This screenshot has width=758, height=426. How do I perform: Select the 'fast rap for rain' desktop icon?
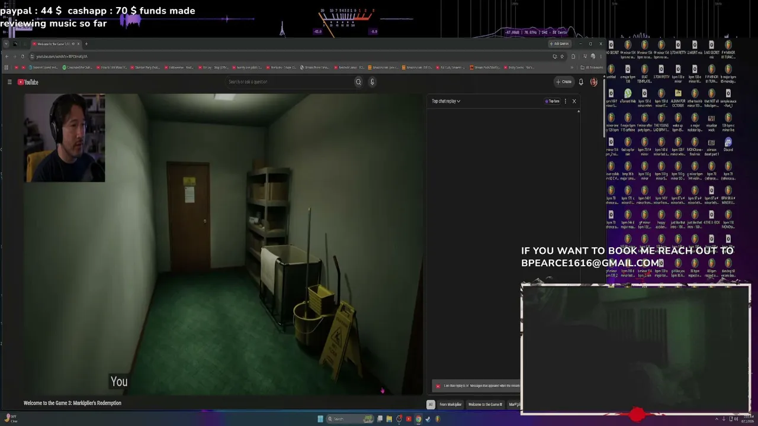(628, 146)
